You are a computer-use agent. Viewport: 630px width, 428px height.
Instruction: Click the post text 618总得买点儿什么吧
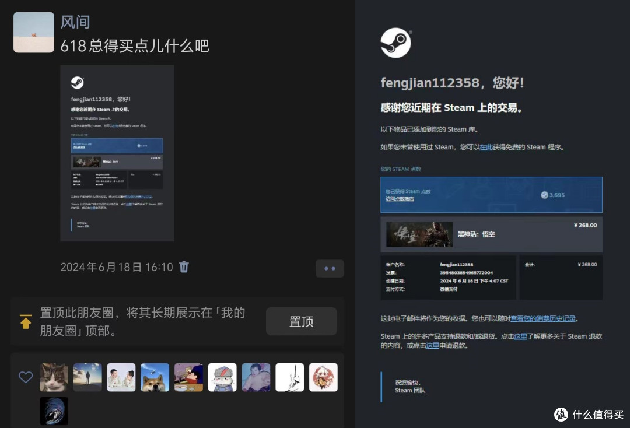click(x=135, y=45)
